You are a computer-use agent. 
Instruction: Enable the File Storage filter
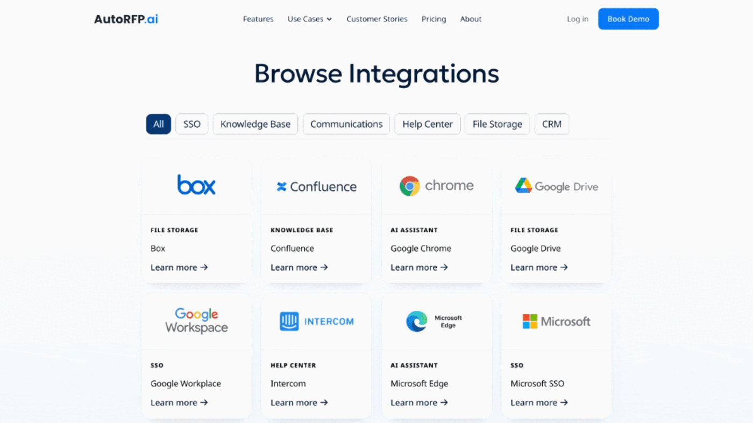pyautogui.click(x=497, y=124)
